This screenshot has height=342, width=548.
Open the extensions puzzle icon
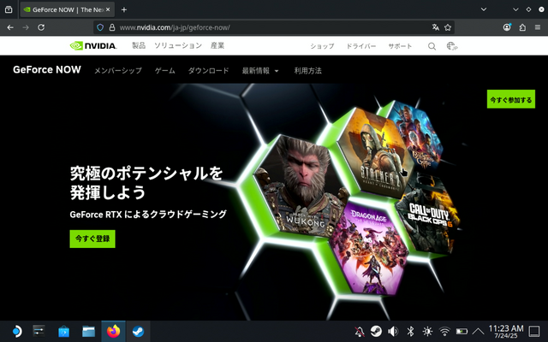522,27
